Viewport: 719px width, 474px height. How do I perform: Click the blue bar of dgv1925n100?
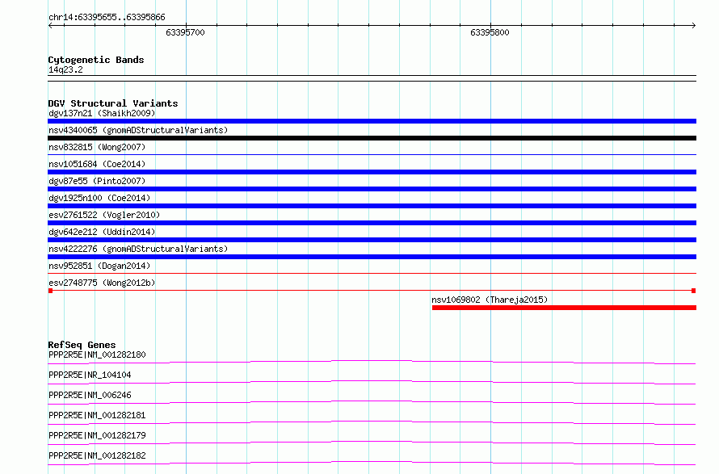click(372, 206)
